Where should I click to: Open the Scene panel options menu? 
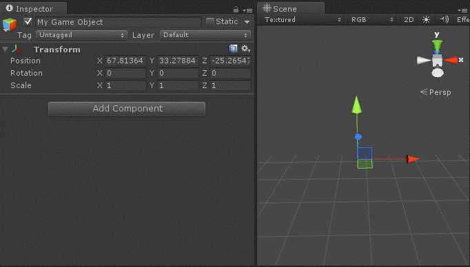[462, 10]
